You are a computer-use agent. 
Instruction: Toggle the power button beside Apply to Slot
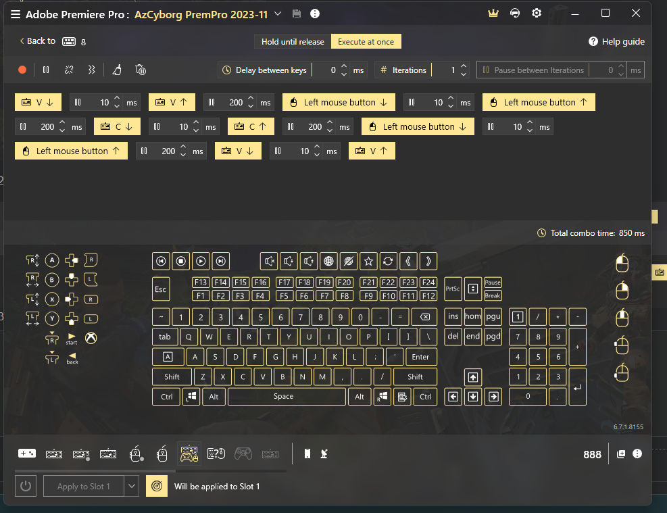26,486
